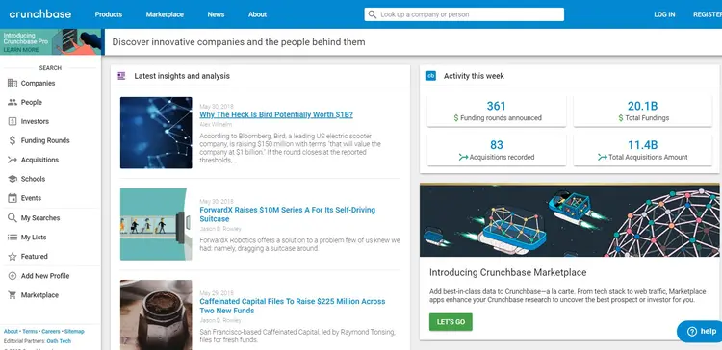Screen dimensions: 722x350
Task: Click the Sitemap footer link
Action: (x=74, y=331)
